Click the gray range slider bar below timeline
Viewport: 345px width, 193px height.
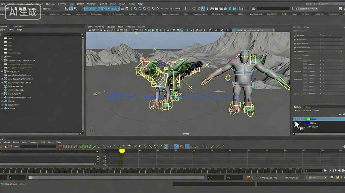pyautogui.click(x=116, y=177)
